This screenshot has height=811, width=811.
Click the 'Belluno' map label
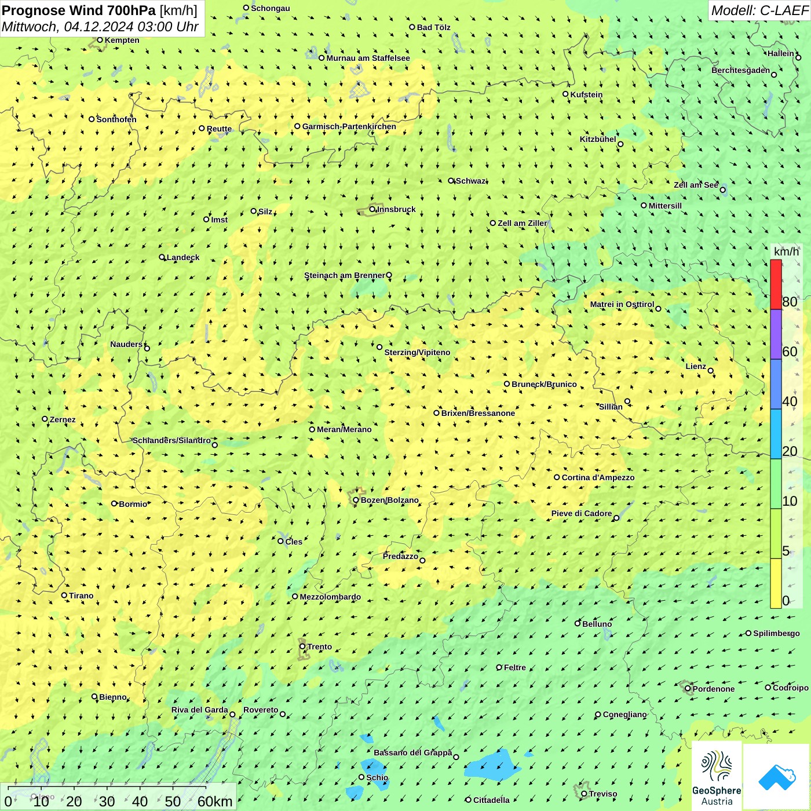tap(597, 624)
